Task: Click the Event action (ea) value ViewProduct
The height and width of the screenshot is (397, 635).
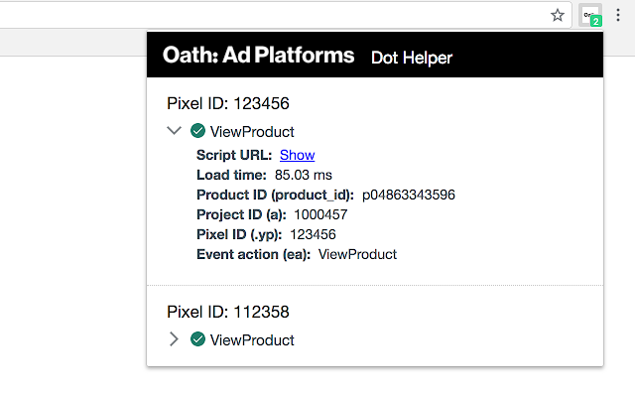Action: tap(357, 254)
